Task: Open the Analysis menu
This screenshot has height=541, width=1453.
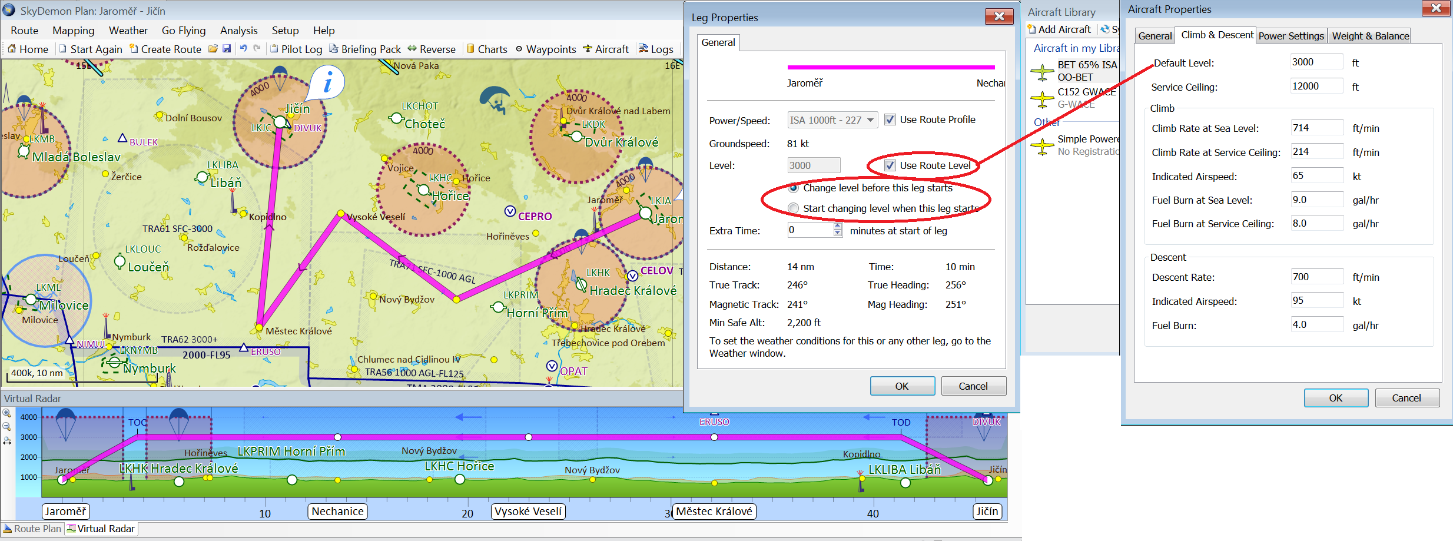Action: 239,31
